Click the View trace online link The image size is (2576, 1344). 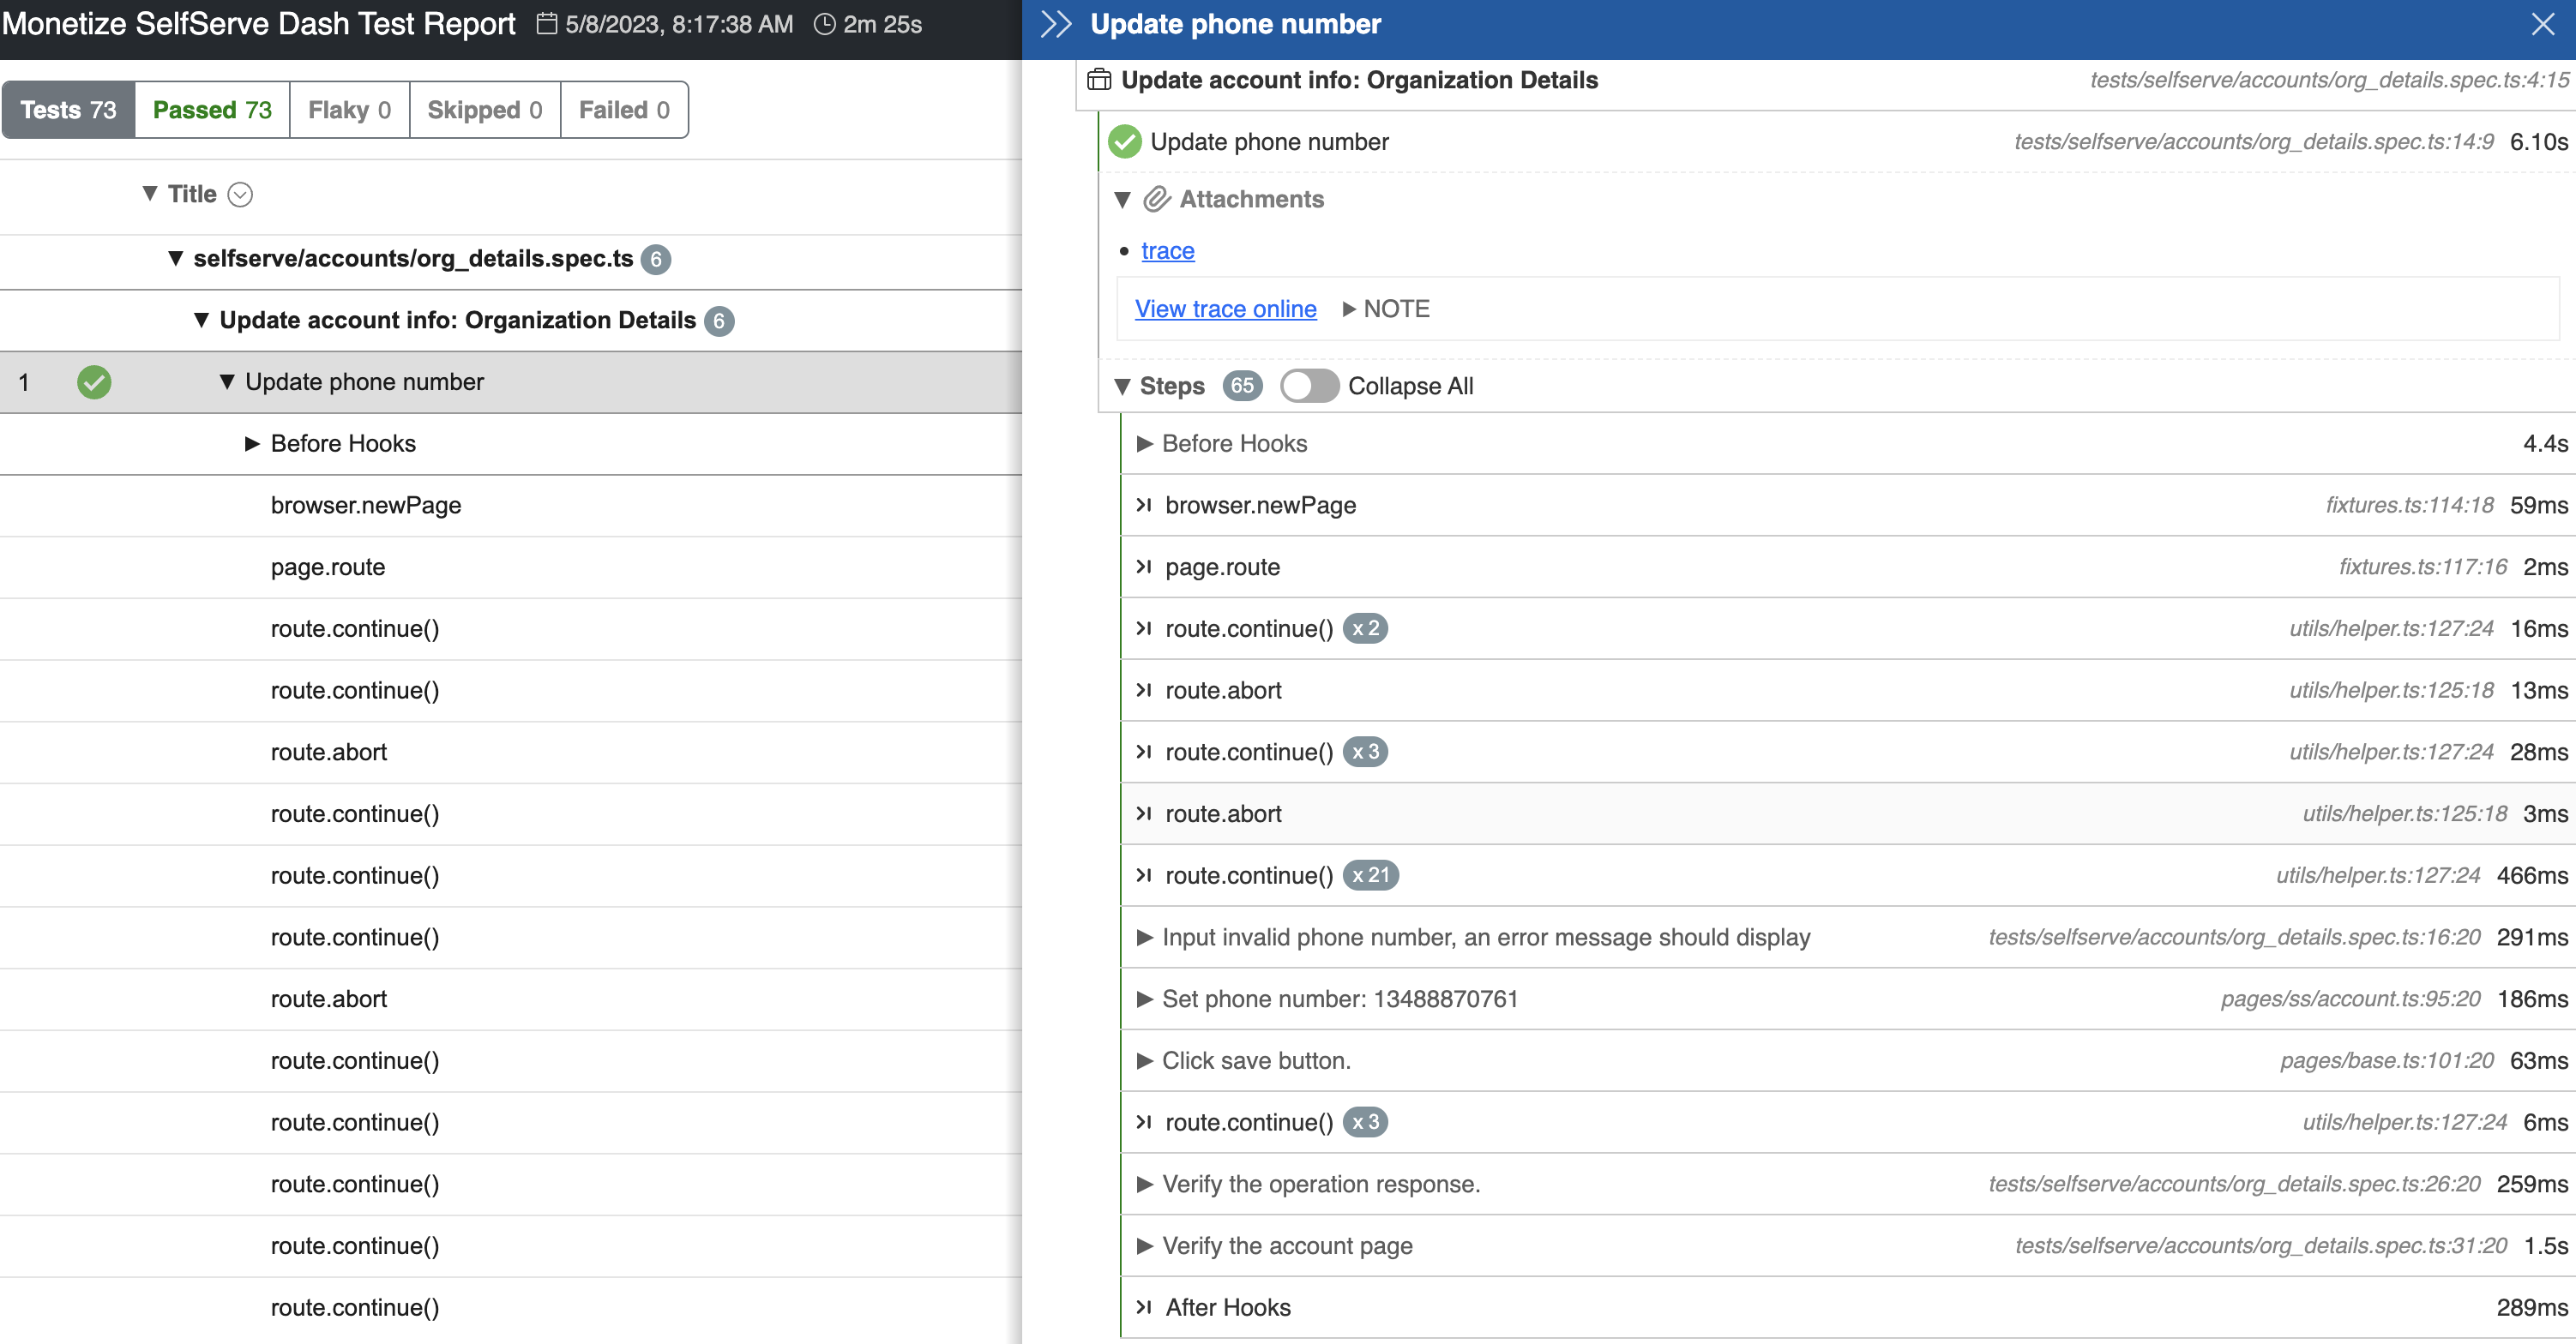click(1225, 309)
